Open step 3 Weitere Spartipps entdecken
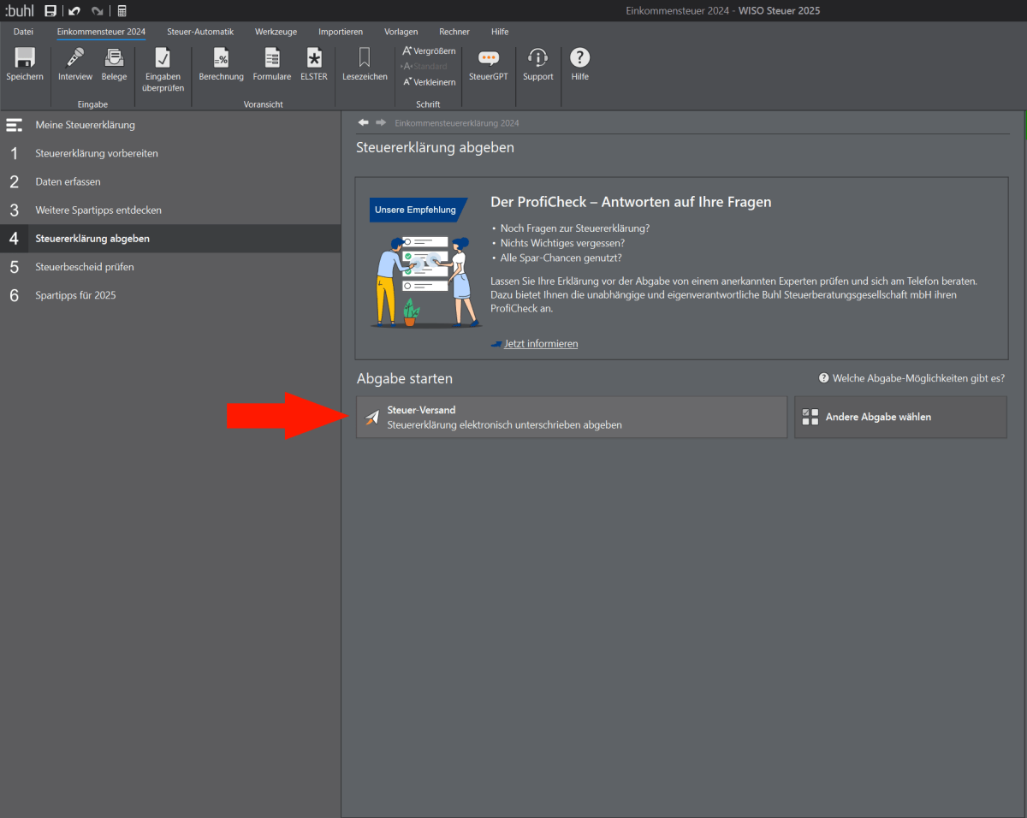This screenshot has height=818, width=1027. [170, 210]
